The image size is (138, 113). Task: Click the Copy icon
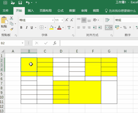[x=12, y=24]
